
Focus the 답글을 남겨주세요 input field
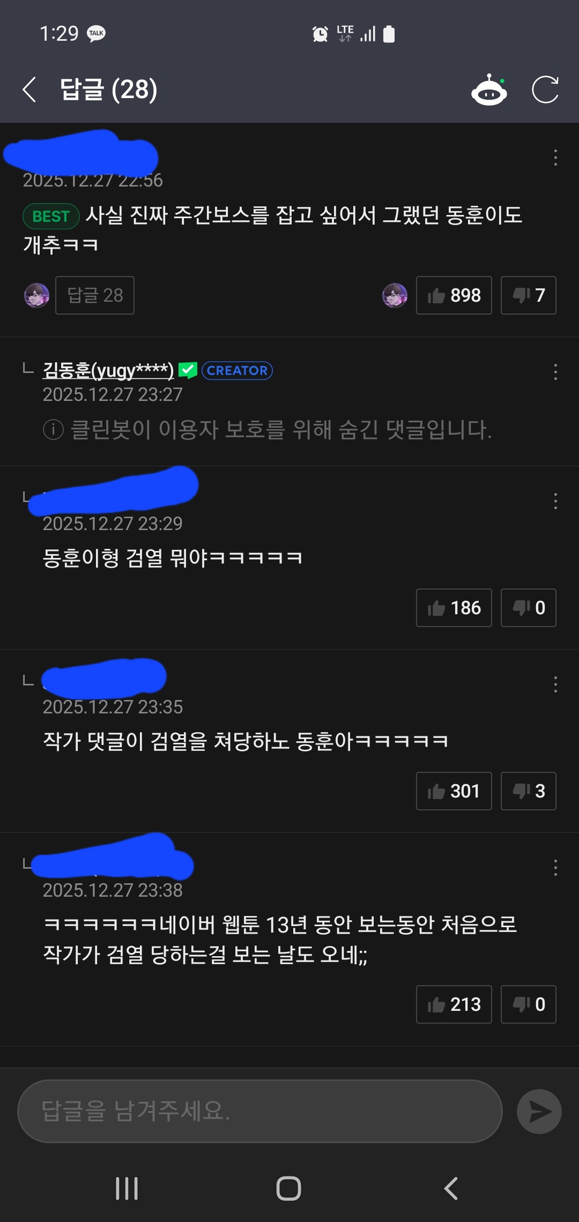260,1111
